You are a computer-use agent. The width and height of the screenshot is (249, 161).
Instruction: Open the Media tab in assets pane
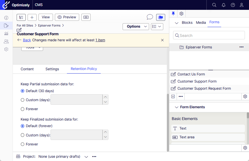pos(201,22)
